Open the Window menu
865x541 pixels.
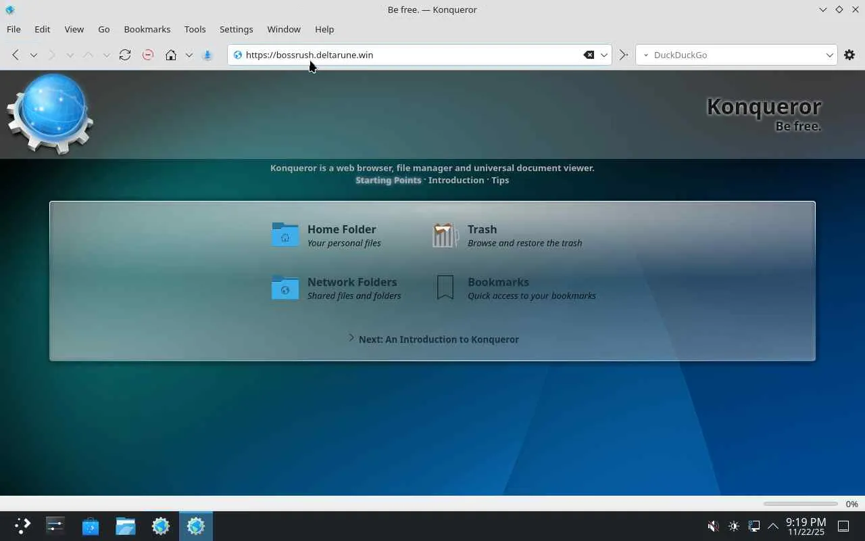coord(283,29)
